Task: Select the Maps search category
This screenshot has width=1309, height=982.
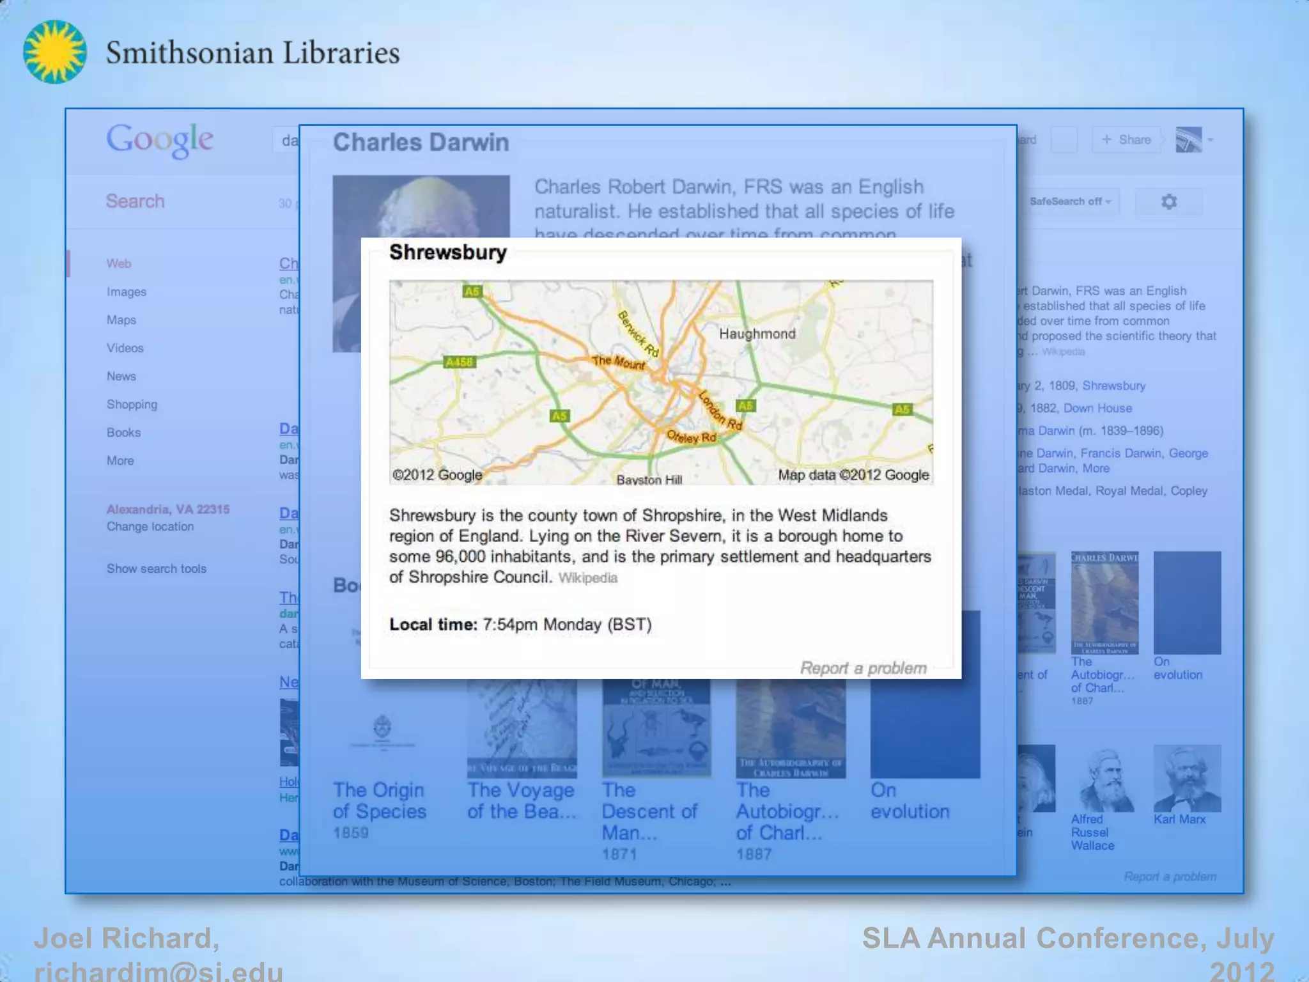Action: click(x=121, y=320)
